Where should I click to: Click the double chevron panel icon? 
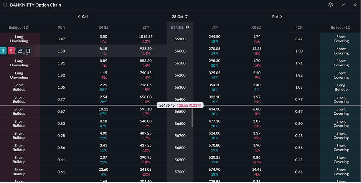(x=355, y=5)
